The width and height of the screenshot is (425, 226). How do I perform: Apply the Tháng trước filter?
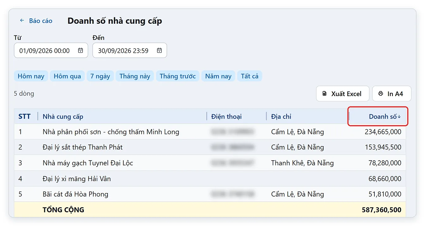pyautogui.click(x=178, y=76)
